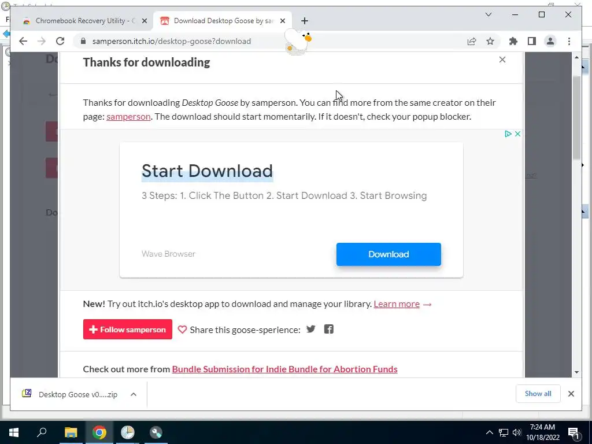Open File Explorer from the taskbar
This screenshot has width=592, height=444.
click(71, 432)
